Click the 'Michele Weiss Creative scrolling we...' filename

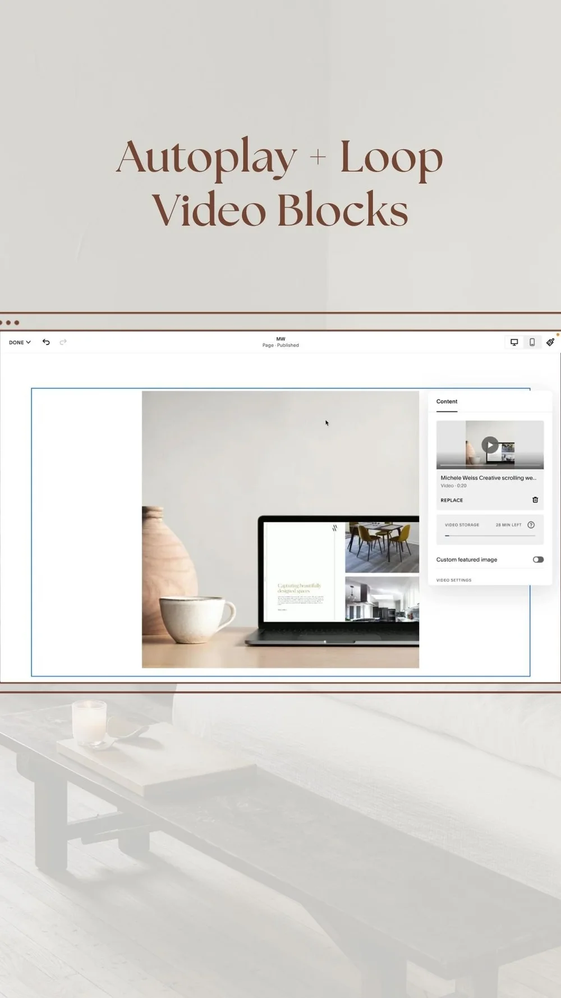488,478
